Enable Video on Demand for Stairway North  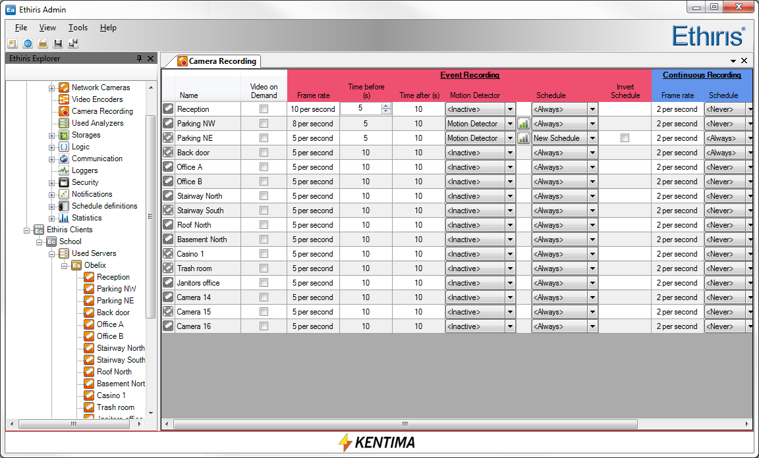pos(264,196)
